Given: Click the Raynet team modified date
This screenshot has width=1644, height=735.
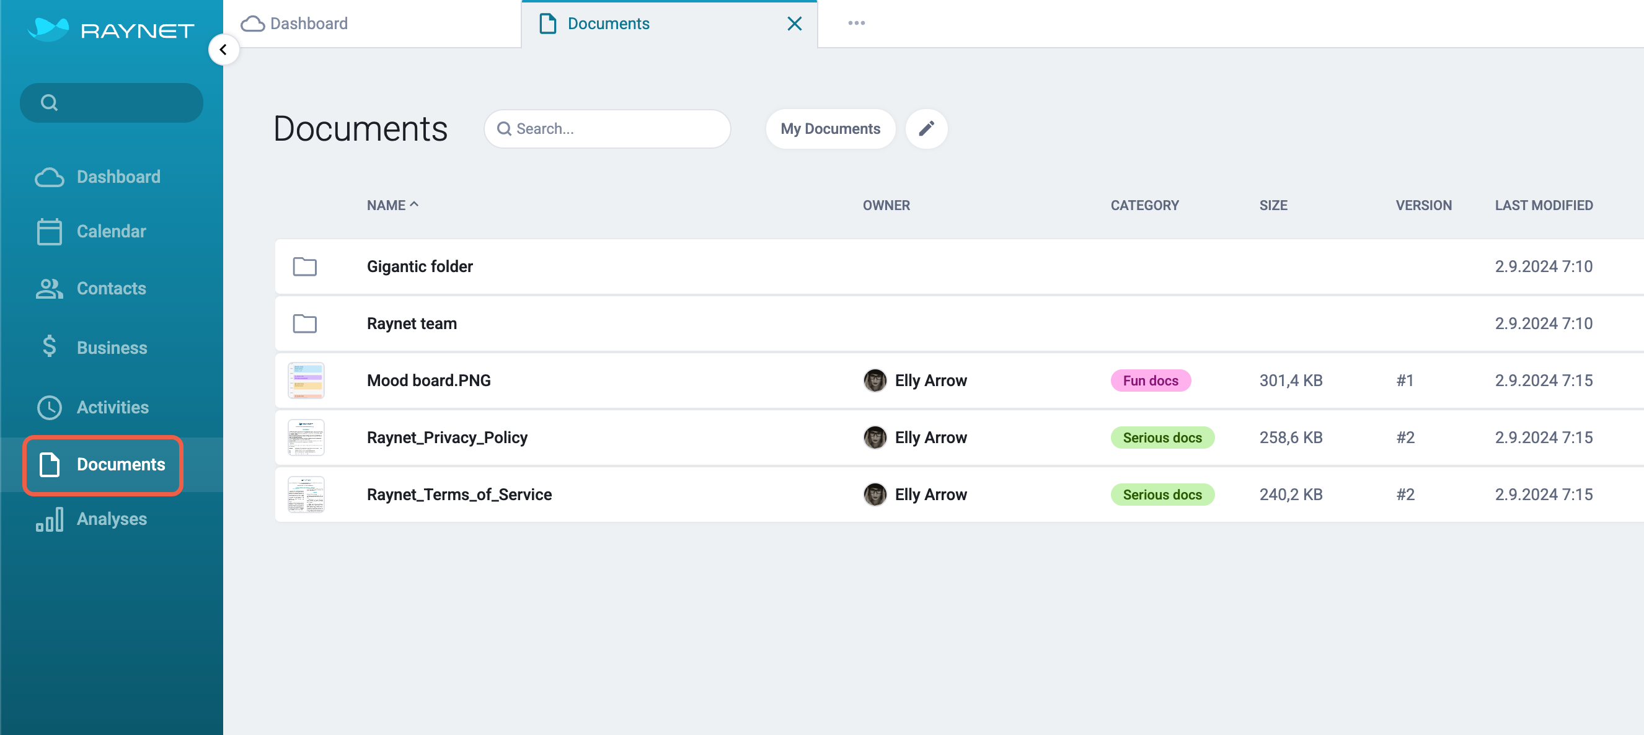Looking at the screenshot, I should [1543, 323].
